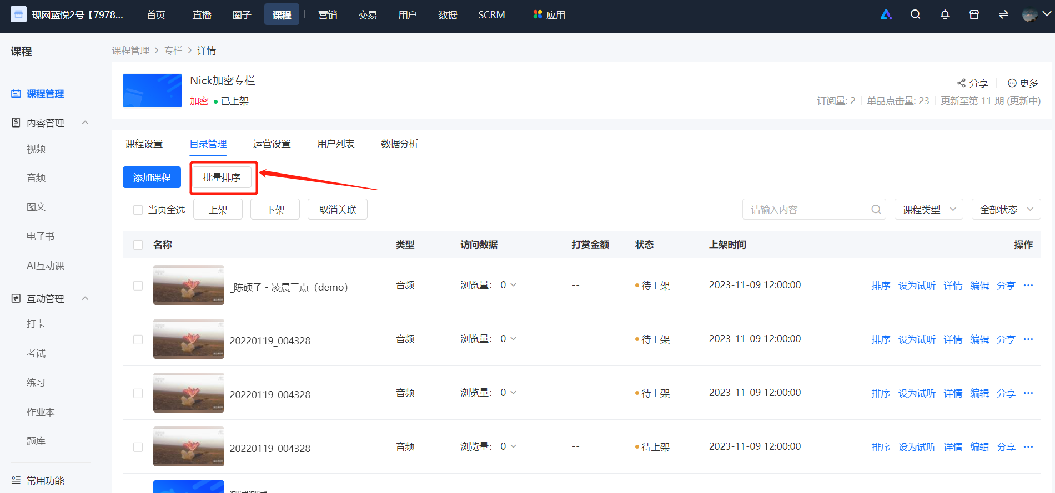
Task: Open the notification bell icon
Action: [x=945, y=14]
